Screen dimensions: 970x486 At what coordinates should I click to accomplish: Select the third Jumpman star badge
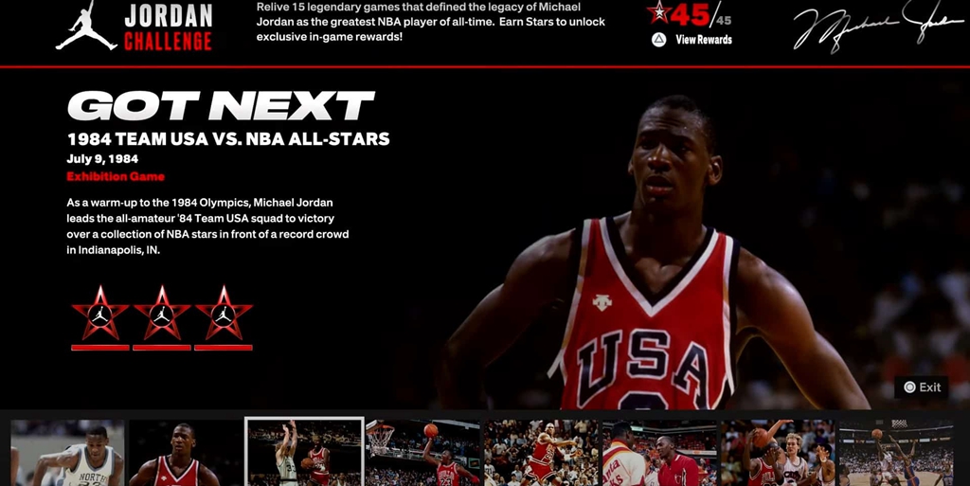click(224, 314)
